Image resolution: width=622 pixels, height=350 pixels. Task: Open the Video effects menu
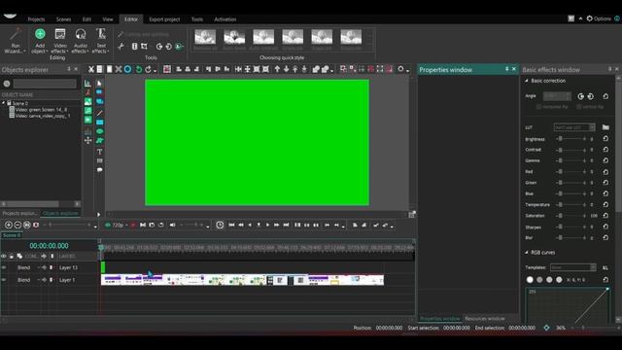pyautogui.click(x=60, y=41)
